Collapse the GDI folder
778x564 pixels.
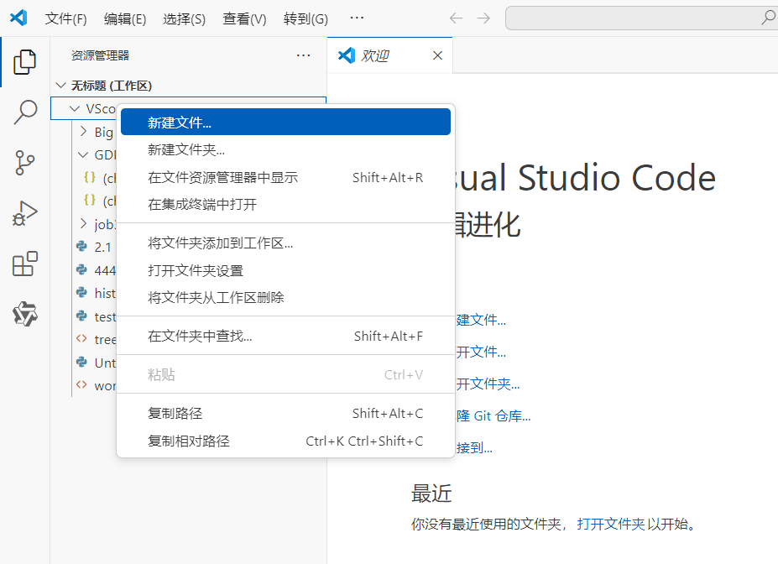83,154
